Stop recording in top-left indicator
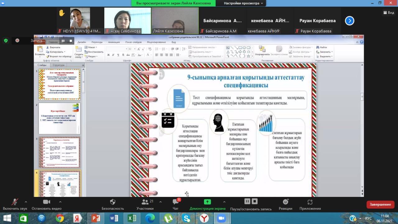This screenshot has width=398, height=224. [71, 41]
